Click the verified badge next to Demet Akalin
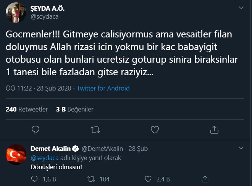The height and width of the screenshot is (186, 252). (x=76, y=149)
